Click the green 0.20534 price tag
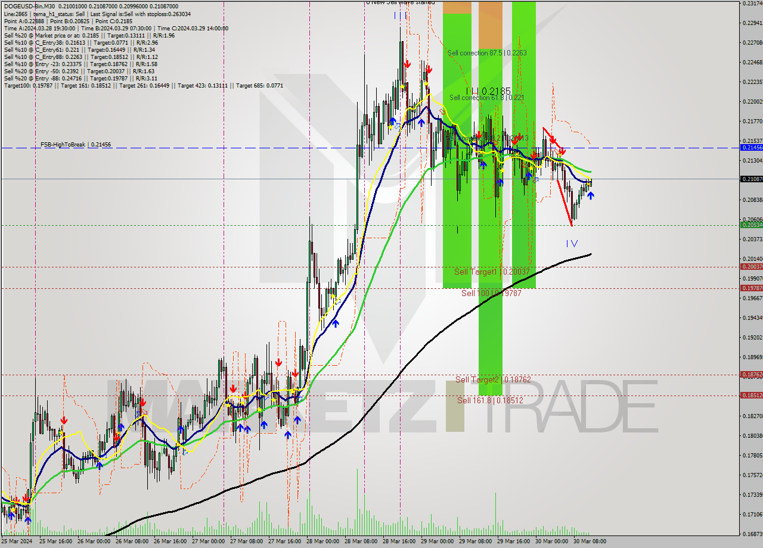This screenshot has height=548, width=763. [x=751, y=225]
